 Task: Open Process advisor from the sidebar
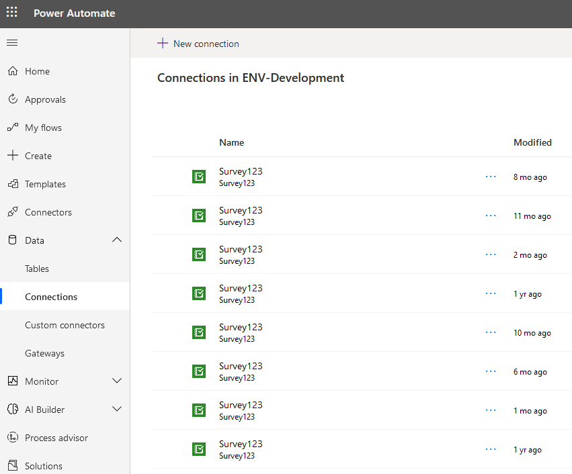click(x=13, y=437)
